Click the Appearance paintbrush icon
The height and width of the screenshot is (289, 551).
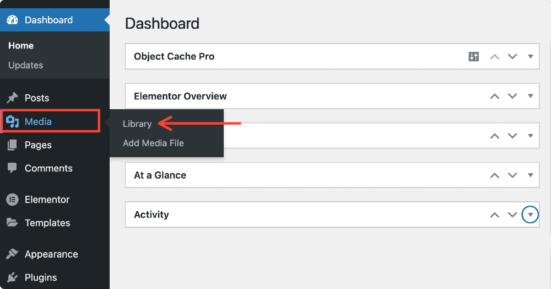[x=12, y=254]
